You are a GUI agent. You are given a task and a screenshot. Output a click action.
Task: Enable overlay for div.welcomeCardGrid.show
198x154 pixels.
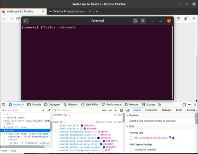[x=131, y=138]
